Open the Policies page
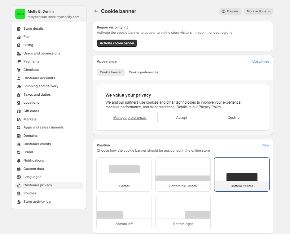 tap(49, 193)
